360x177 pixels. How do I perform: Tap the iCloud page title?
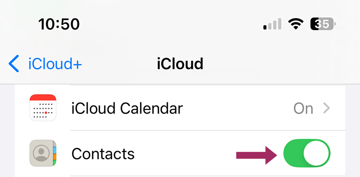tap(180, 64)
